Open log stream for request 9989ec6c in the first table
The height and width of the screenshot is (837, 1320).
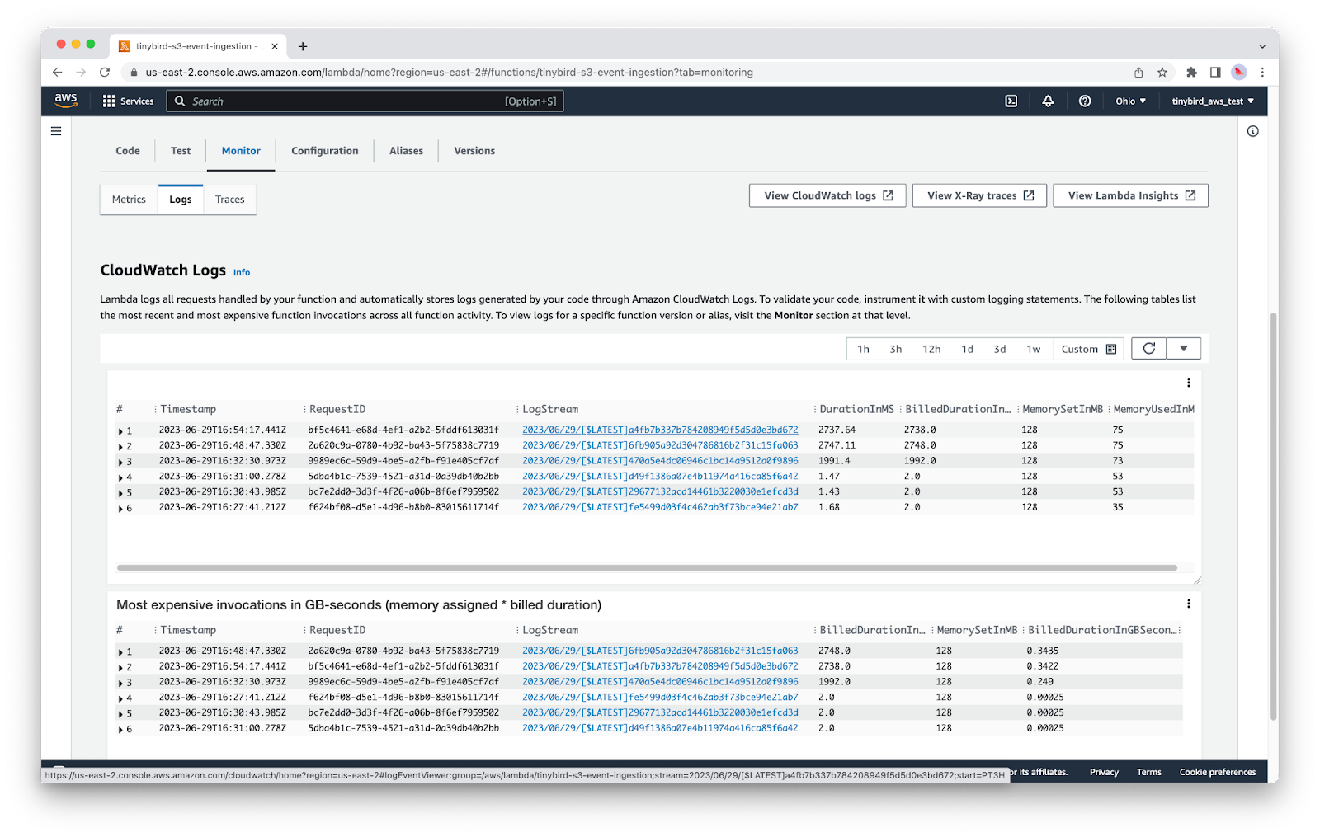point(660,461)
